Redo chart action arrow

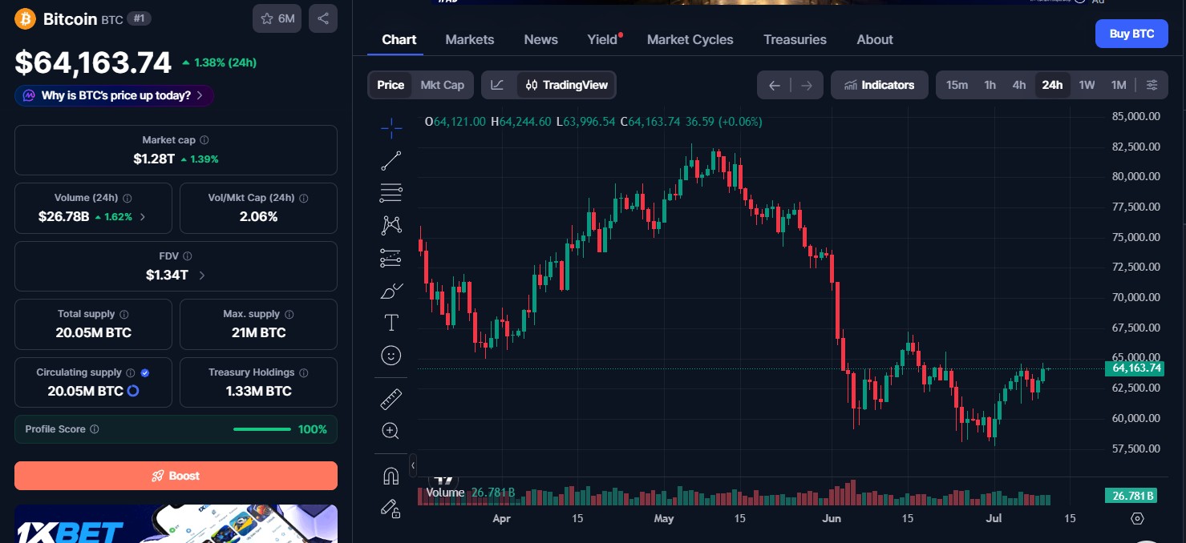[x=807, y=85]
